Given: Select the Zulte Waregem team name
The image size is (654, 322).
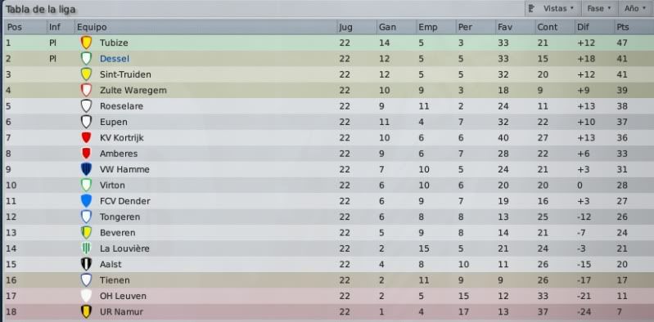Looking at the screenshot, I should coord(133,91).
